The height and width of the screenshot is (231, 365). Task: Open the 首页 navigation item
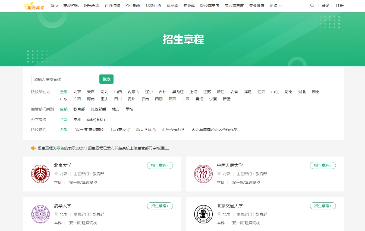click(54, 6)
